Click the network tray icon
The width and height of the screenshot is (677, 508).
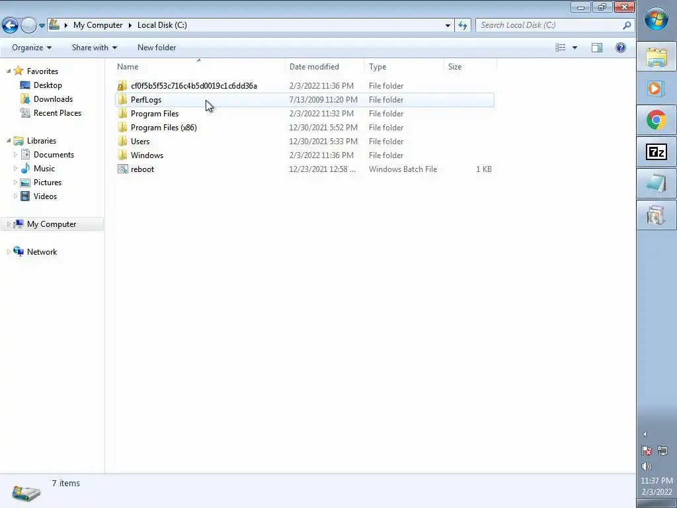coord(662,451)
